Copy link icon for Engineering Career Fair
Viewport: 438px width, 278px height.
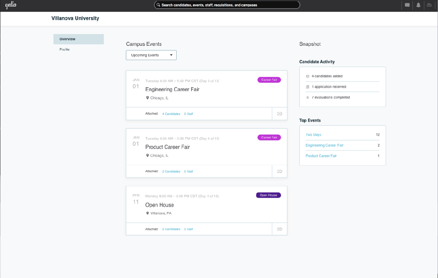click(279, 114)
